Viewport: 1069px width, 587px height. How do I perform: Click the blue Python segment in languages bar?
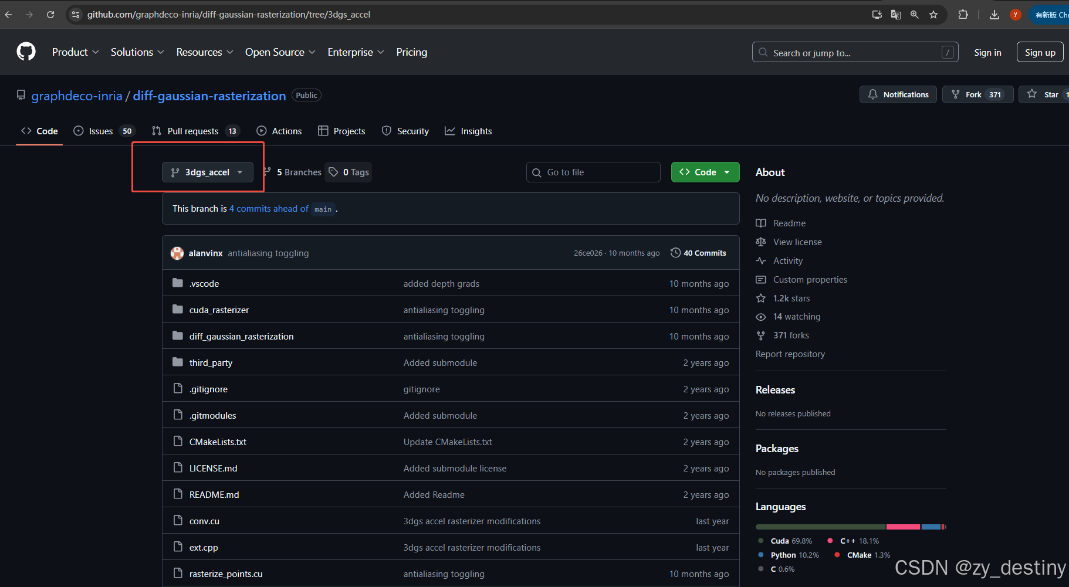click(x=931, y=527)
